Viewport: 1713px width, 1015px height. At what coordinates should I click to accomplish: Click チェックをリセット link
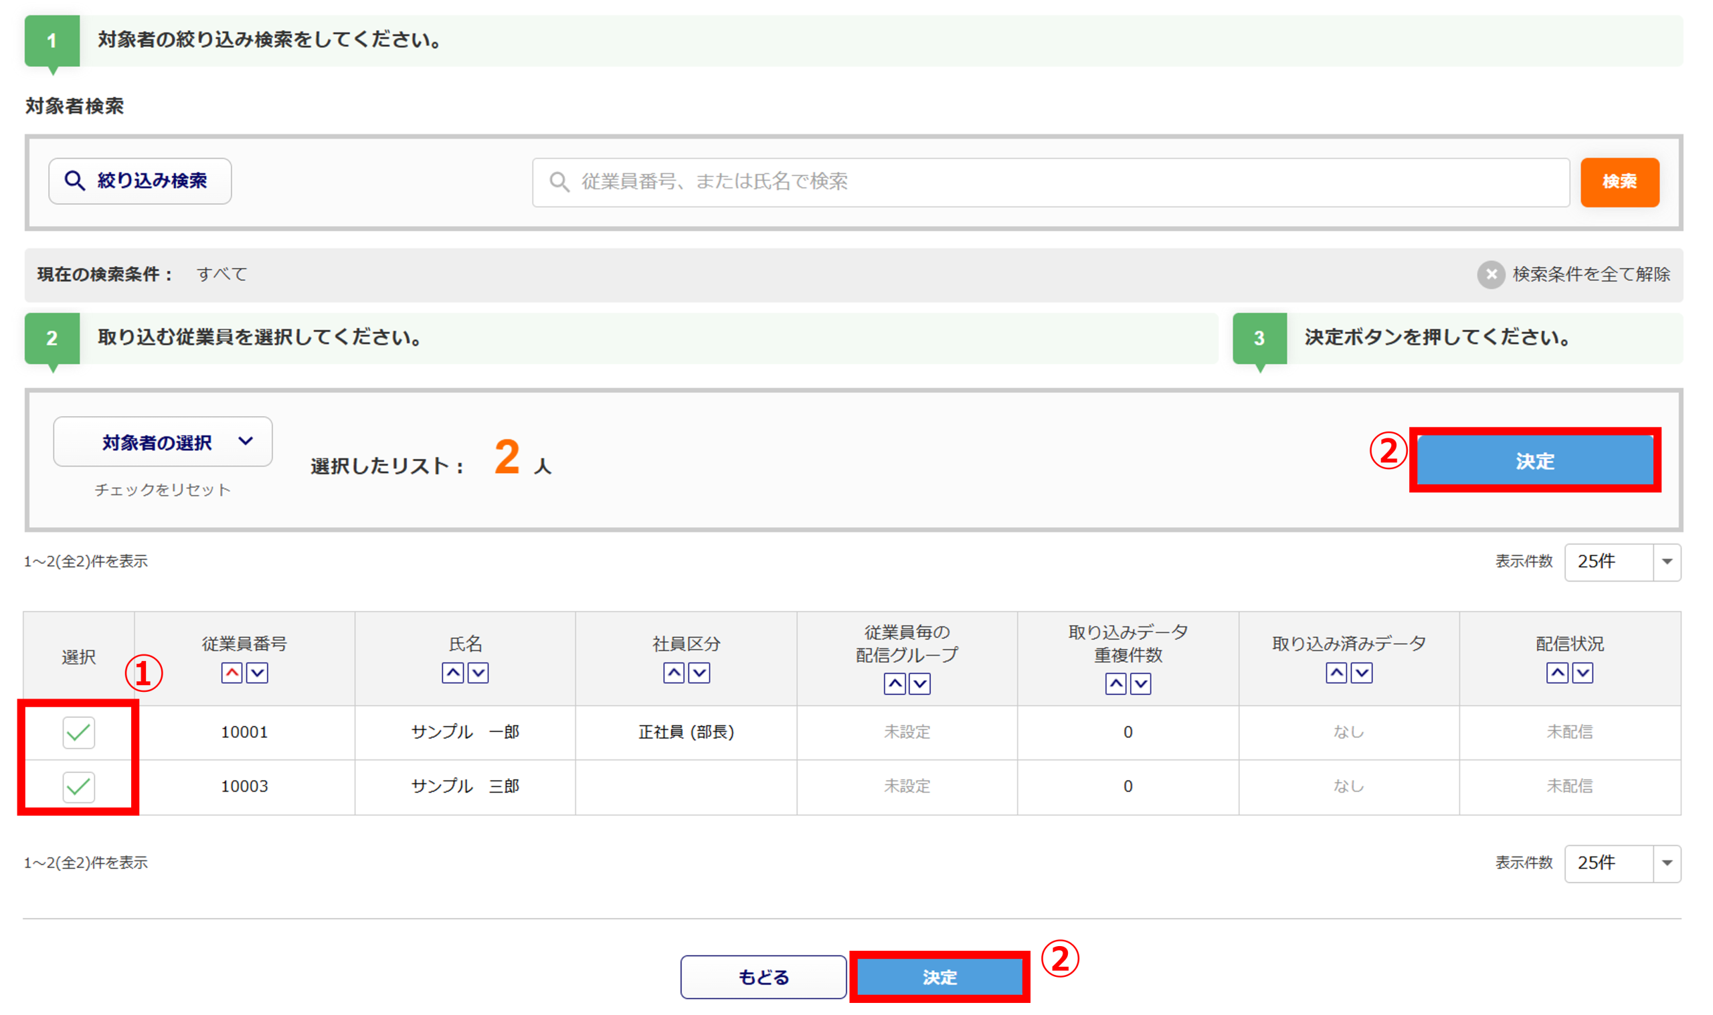[x=163, y=490]
